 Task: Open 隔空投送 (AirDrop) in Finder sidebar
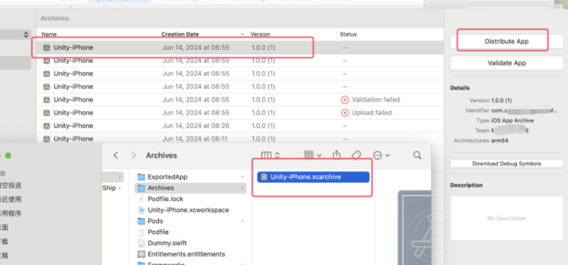pos(11,185)
